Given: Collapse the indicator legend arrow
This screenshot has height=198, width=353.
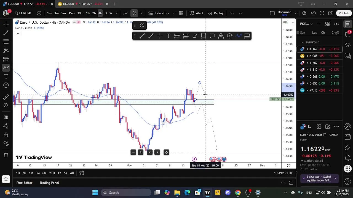Looking at the screenshot, I should [18, 34].
